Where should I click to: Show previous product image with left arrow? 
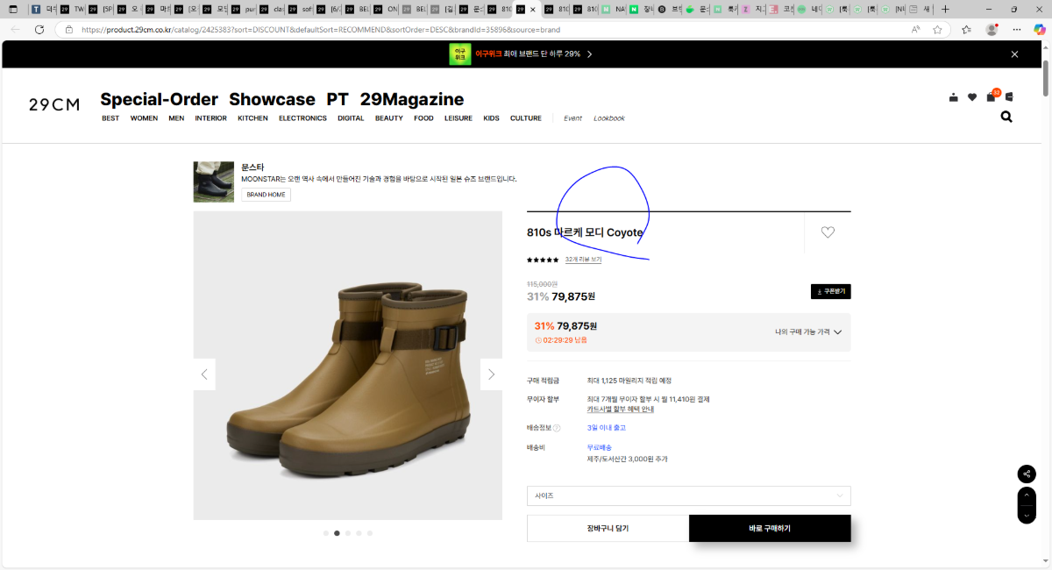click(204, 374)
